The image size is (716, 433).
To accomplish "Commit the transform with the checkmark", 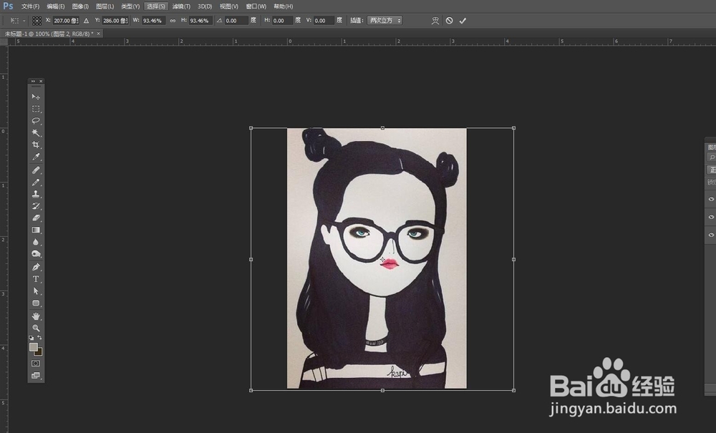I will pyautogui.click(x=463, y=21).
